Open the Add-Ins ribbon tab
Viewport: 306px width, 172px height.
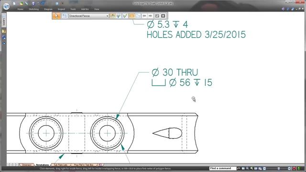[85, 9]
